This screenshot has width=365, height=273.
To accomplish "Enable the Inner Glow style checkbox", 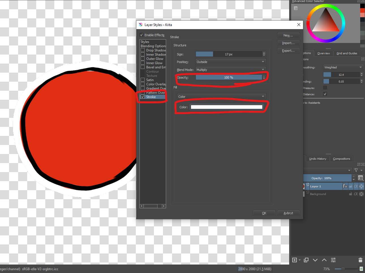I will tap(143, 63).
